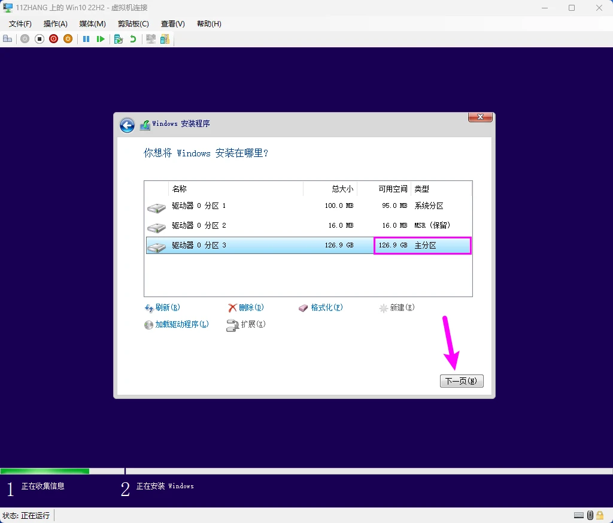Click the drive icon for 驱动器 0 分区 2
Viewport: 613px width, 523px height.
[157, 227]
